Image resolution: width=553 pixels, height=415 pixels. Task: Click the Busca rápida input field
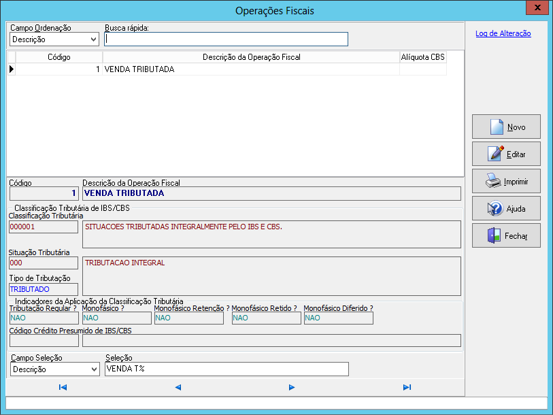coord(226,39)
